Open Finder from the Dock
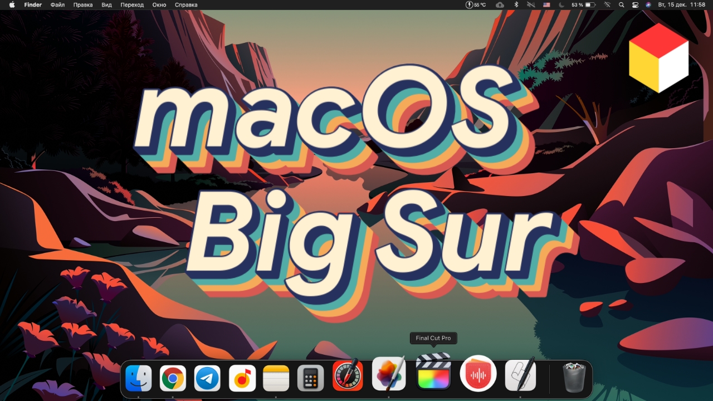The image size is (713, 401). point(139,379)
